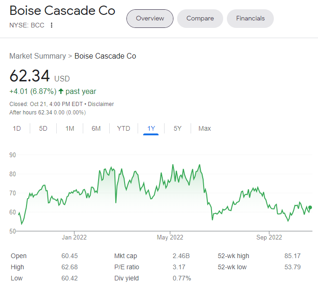Viewport: 318px width, 286px height.
Task: Click the Mkt cap label
Action: pos(126,256)
